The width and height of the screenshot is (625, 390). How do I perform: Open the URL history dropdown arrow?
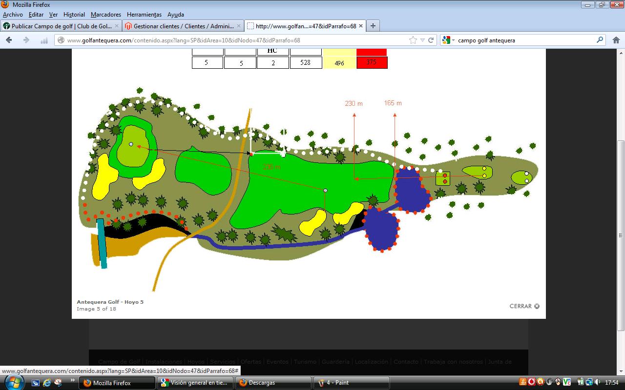pyautogui.click(x=422, y=40)
